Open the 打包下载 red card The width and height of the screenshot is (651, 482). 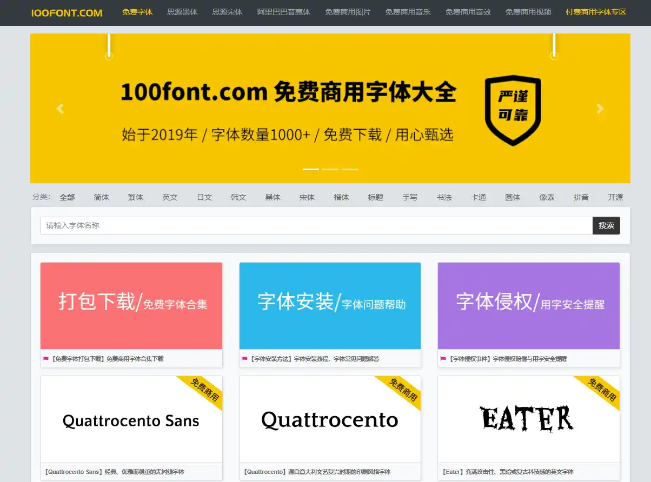[131, 306]
